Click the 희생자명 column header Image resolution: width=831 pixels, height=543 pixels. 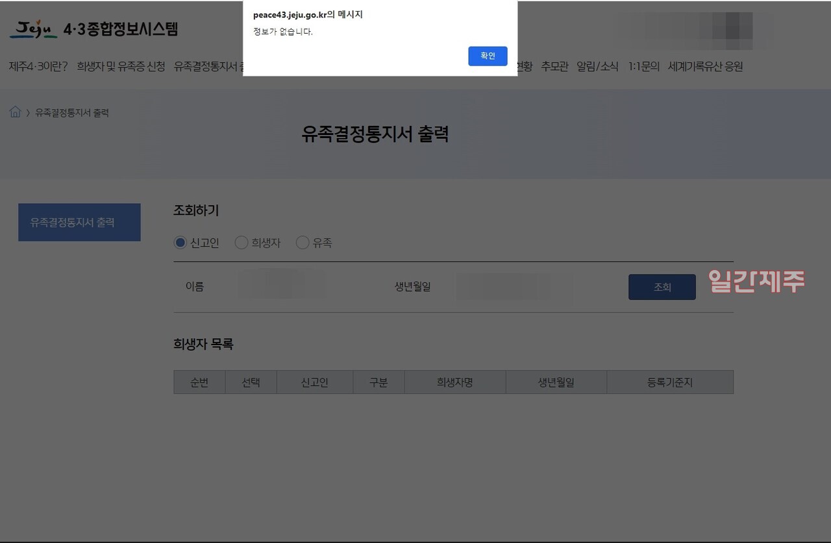(x=454, y=381)
